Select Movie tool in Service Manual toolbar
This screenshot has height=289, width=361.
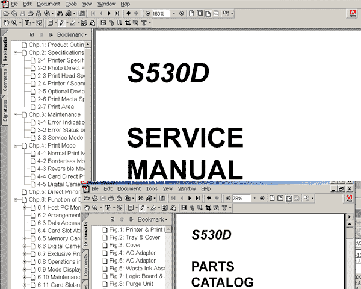103,23
